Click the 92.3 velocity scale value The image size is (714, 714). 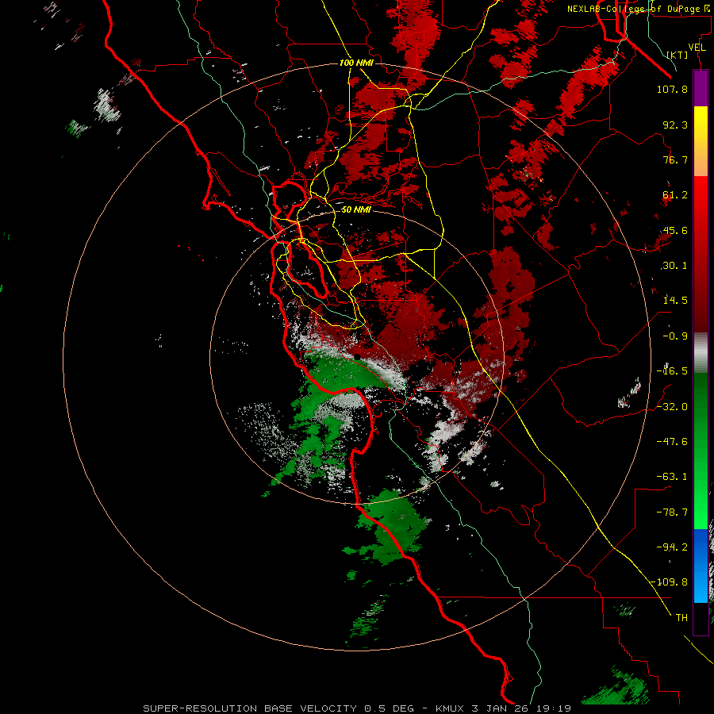[x=675, y=125]
